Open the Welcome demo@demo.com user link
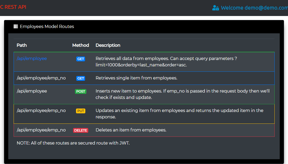Viewport: 288px width, 164px height. point(254,8)
